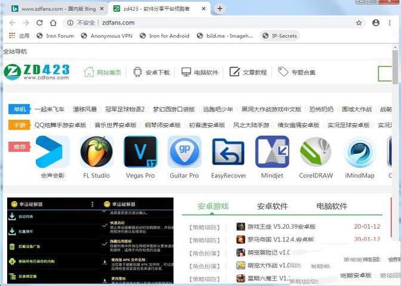Click the Iron for Android bookmark
Viewport: 401px width, 286px height.
(x=165, y=36)
